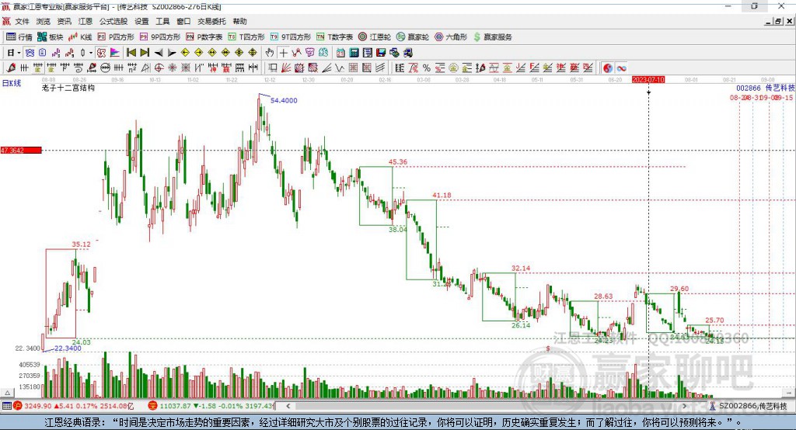Step chart left with black arrow

(x=159, y=53)
